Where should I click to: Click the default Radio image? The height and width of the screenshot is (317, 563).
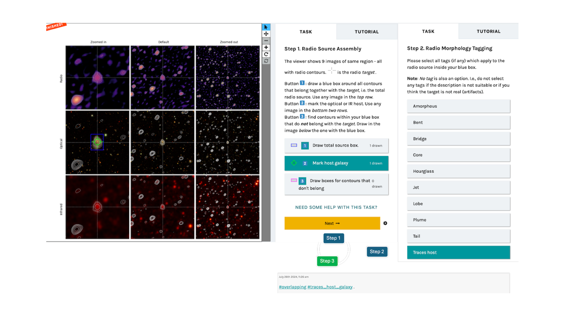(x=163, y=77)
